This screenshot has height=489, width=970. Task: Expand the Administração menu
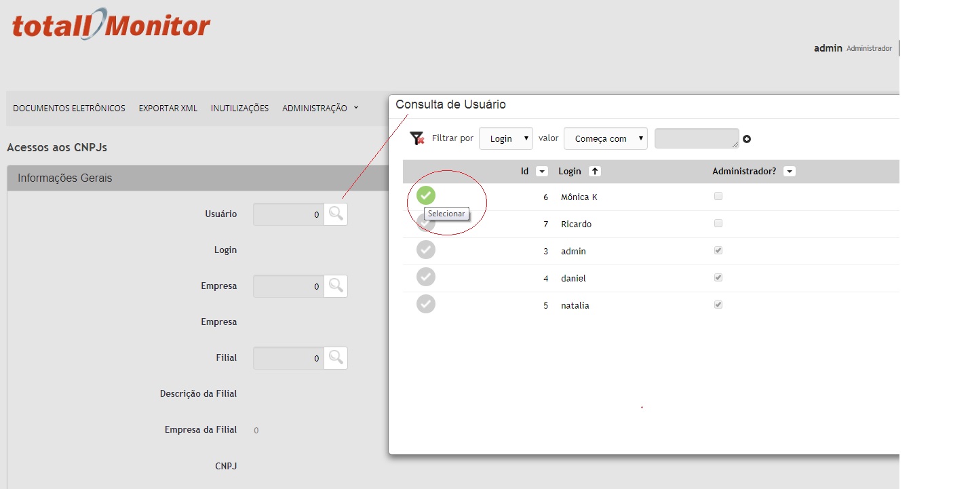click(x=320, y=108)
